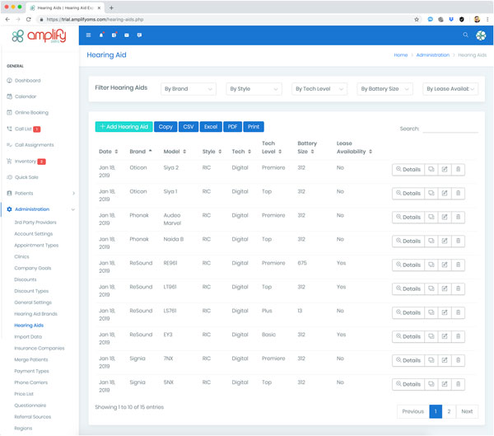Viewport: 494px width, 436px height.
Task: Open the By Brand filter dropdown
Action: click(x=189, y=89)
